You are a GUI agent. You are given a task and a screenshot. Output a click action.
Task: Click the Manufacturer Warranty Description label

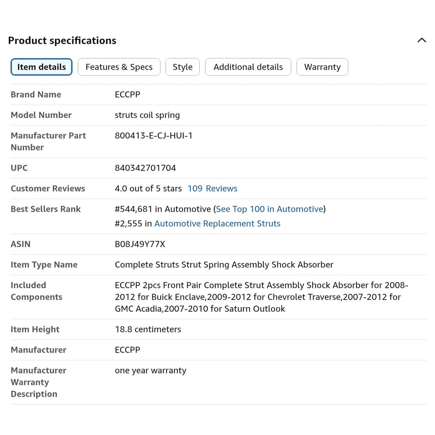(x=39, y=382)
